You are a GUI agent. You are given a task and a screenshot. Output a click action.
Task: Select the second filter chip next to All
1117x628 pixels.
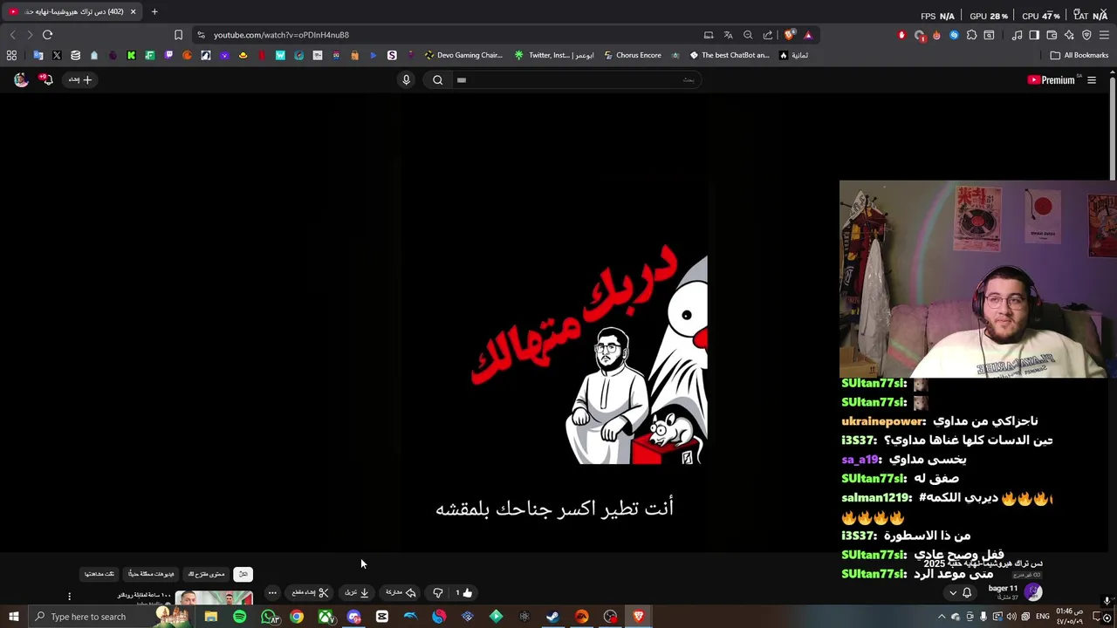[x=207, y=574]
